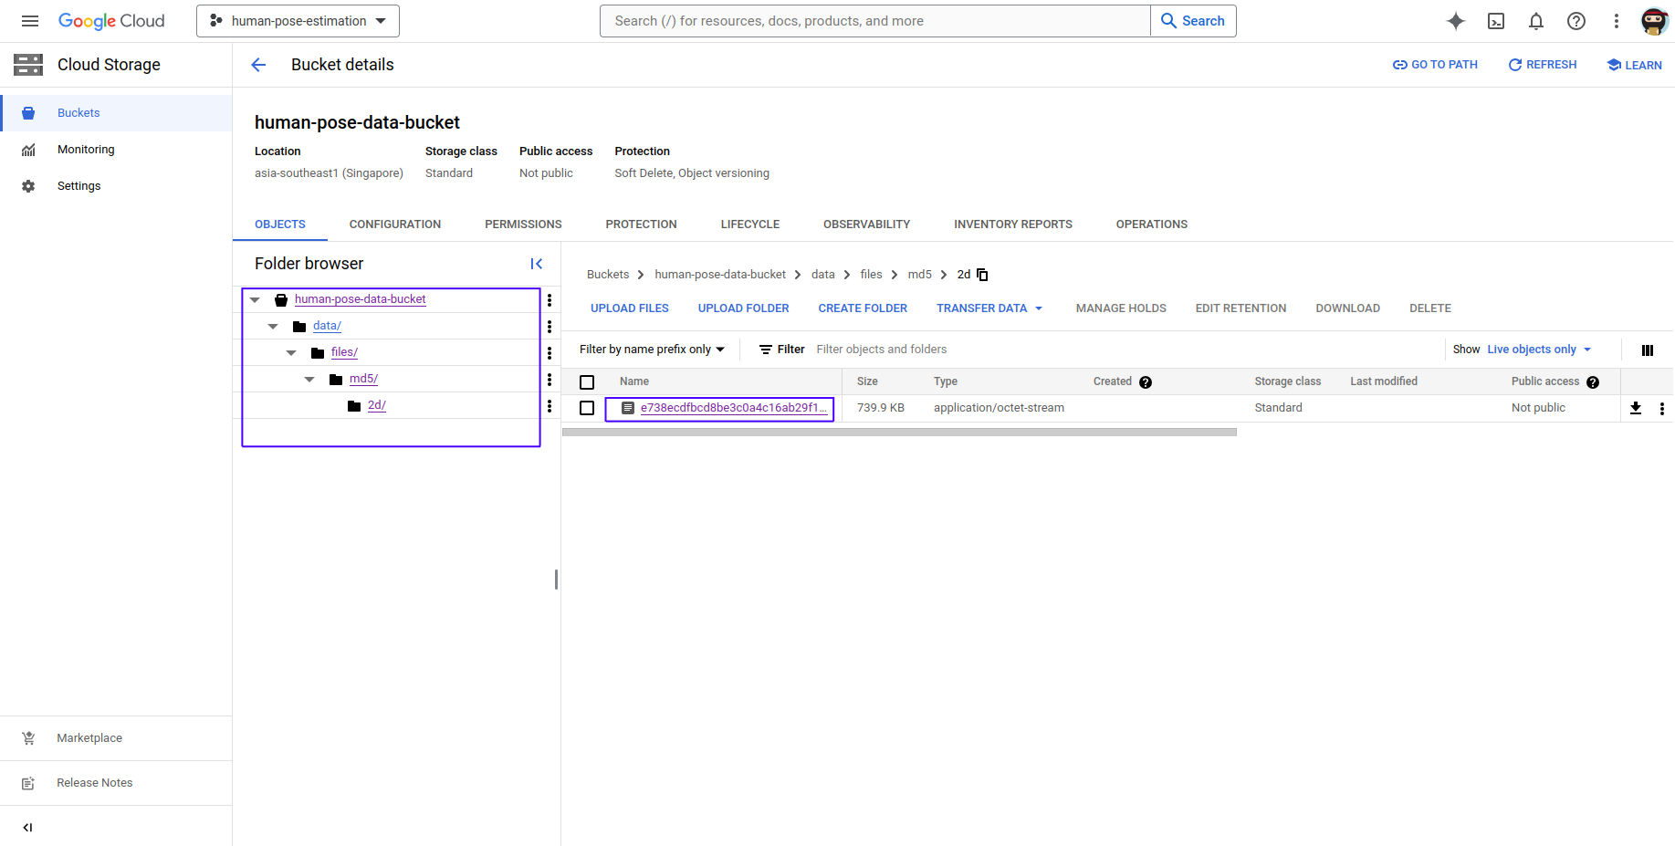This screenshot has height=846, width=1675.
Task: Open the Gemini AI assistant sparkle icon
Action: (1456, 21)
